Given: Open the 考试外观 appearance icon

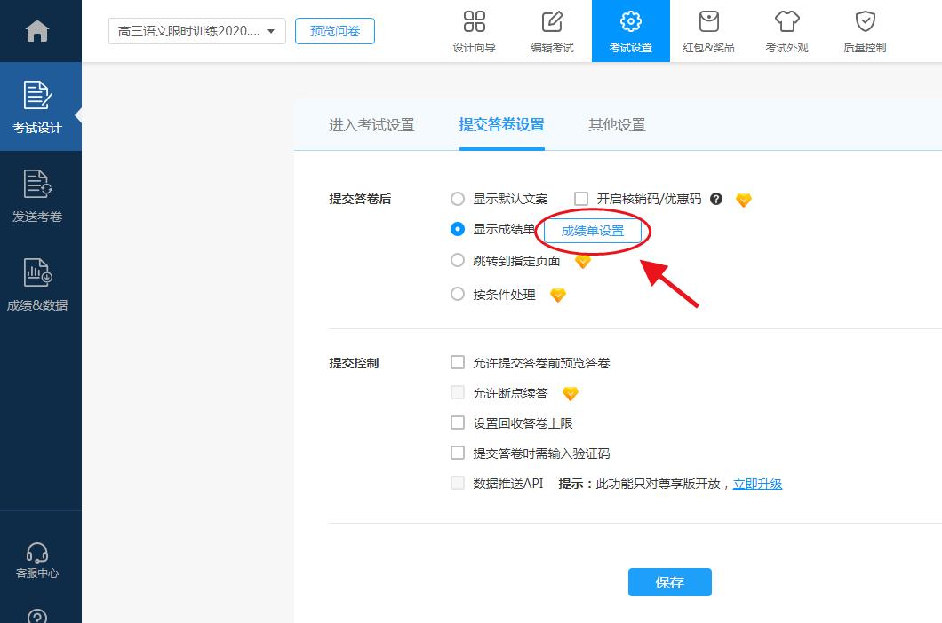Looking at the screenshot, I should [x=786, y=31].
